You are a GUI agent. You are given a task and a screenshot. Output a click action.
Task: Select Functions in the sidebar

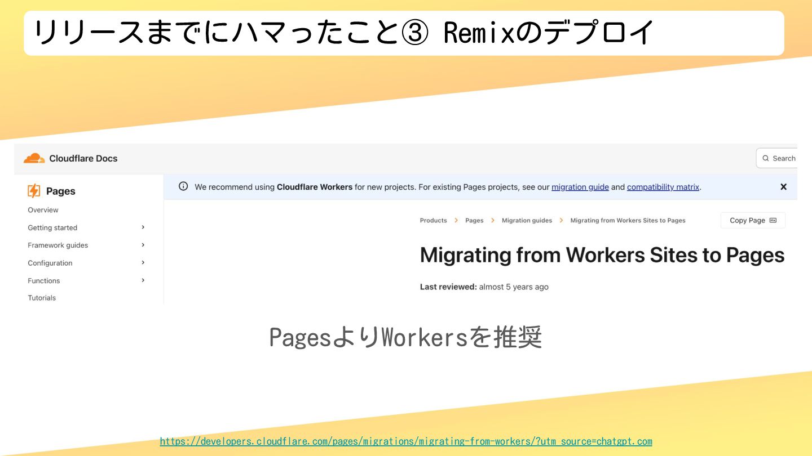click(x=44, y=280)
